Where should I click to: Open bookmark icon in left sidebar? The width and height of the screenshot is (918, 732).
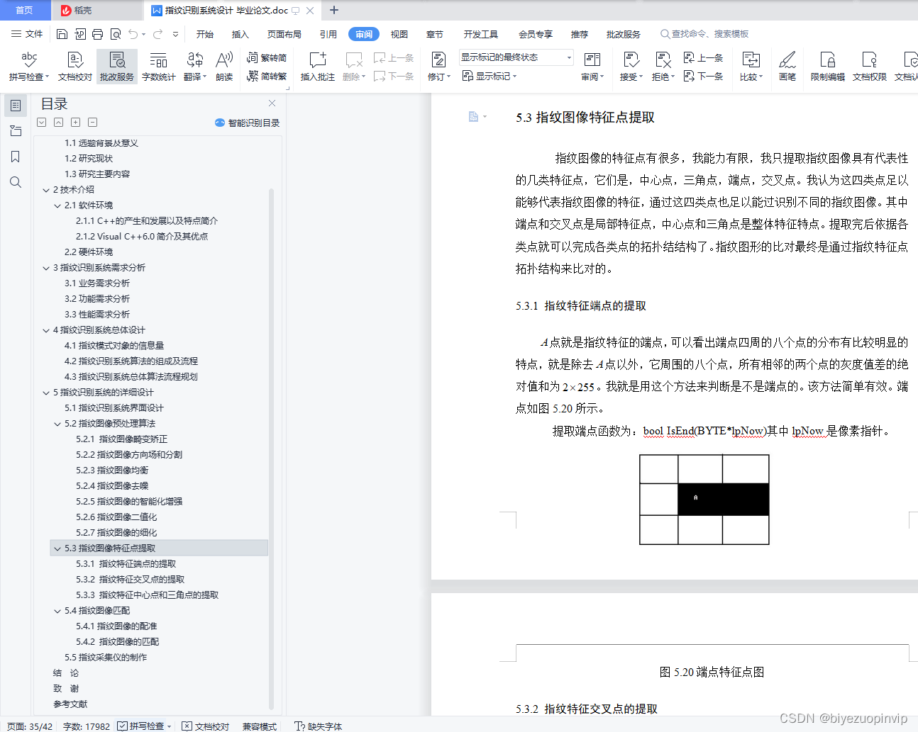click(x=15, y=157)
